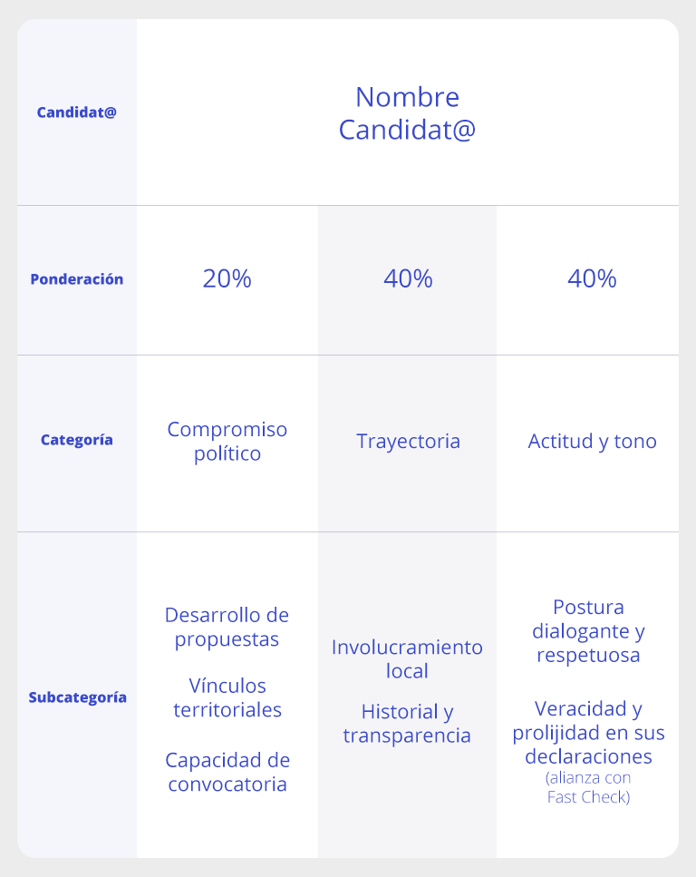This screenshot has width=696, height=877.
Task: Select the Actitud y tono category
Action: (592, 442)
